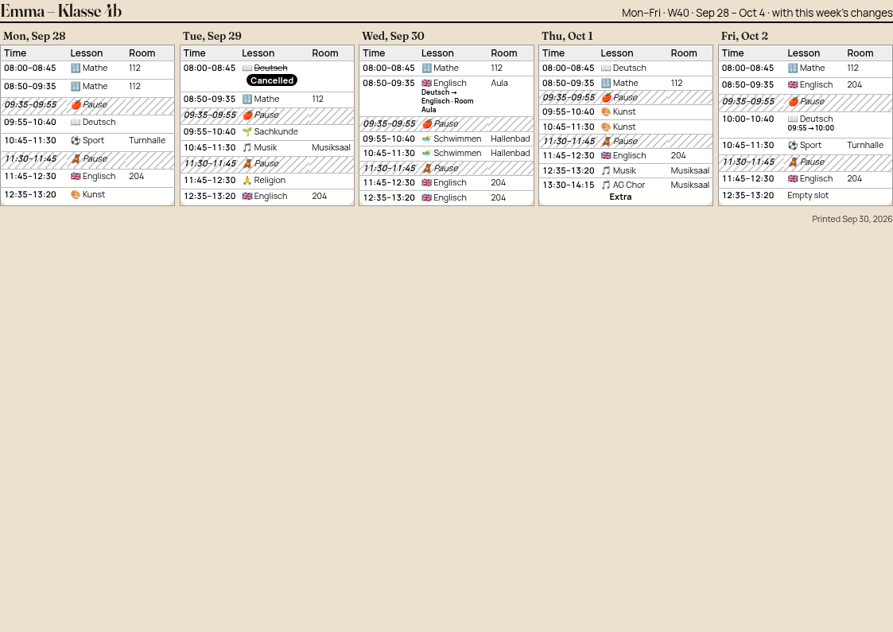Viewport: 893px width, 632px height.
Task: Click the UK flag on Monday's Englisch
Action: 76,176
